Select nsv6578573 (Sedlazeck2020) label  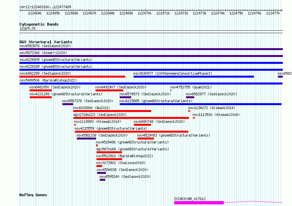tap(145, 94)
